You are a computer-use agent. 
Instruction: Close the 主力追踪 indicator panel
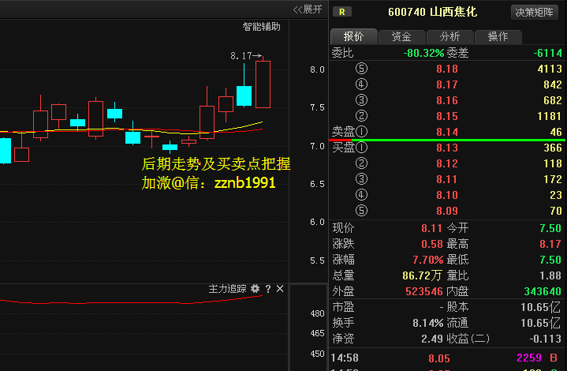tap(280, 289)
